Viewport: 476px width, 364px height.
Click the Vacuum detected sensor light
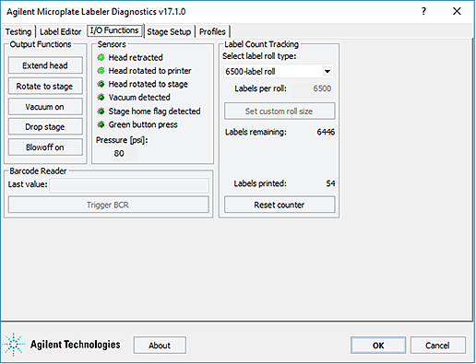point(101,98)
